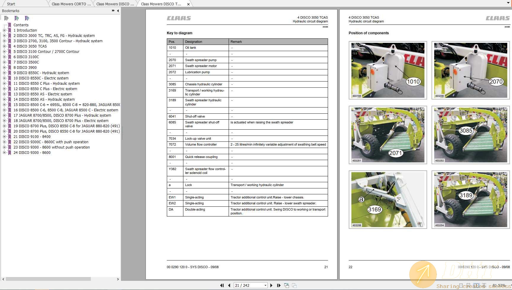Viewport: 512px width, 290px height.
Task: Click the bookmarks horizontal scrollbar thumb
Action: click(x=48, y=279)
